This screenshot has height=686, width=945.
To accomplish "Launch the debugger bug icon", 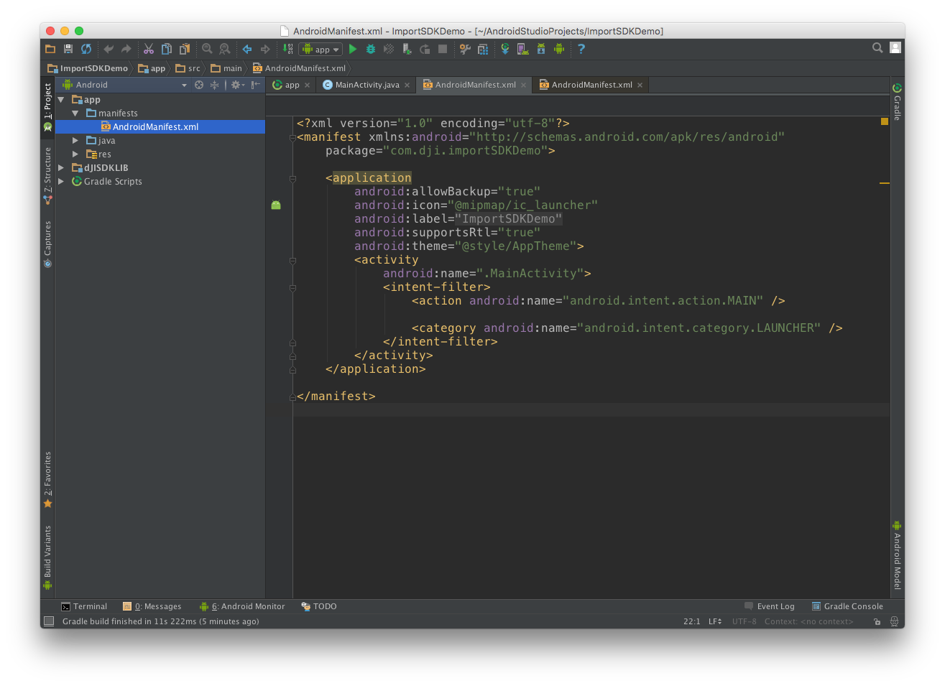I will [x=369, y=49].
